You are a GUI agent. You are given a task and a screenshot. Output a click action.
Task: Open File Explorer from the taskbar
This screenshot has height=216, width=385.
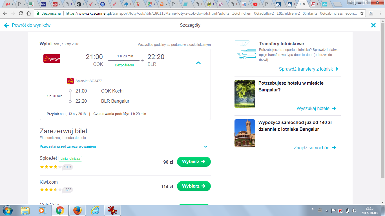[x=25, y=210]
